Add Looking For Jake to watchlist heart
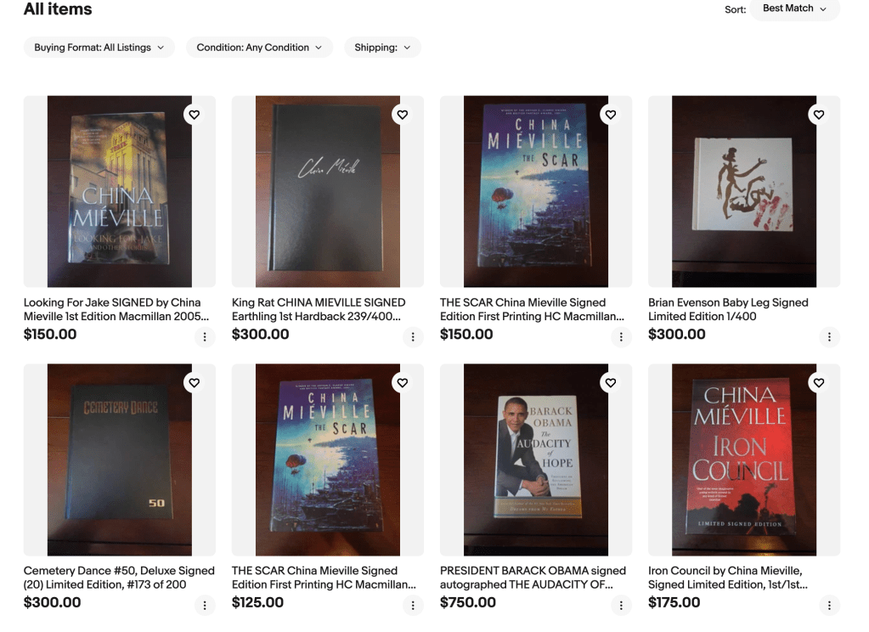 pos(194,115)
